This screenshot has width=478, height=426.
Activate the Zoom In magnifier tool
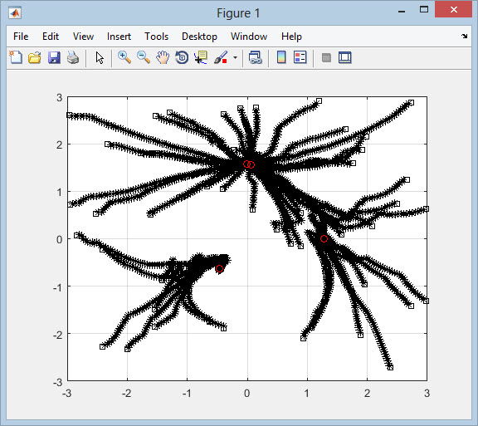[x=124, y=57]
